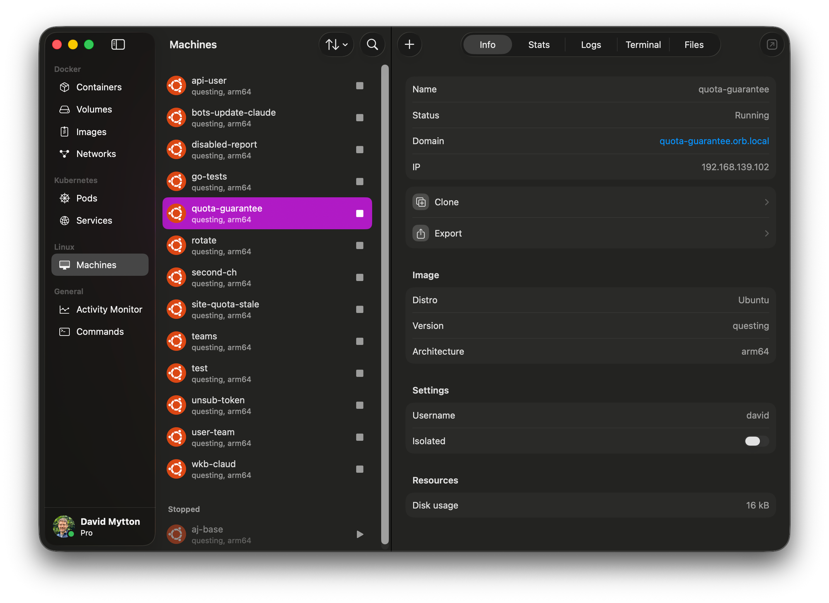829x603 pixels.
Task: Expand the Export option row
Action: (590, 233)
